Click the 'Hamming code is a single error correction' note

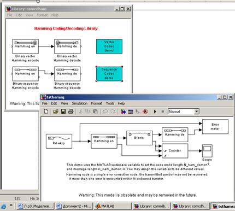pyautogui.click(x=137, y=177)
